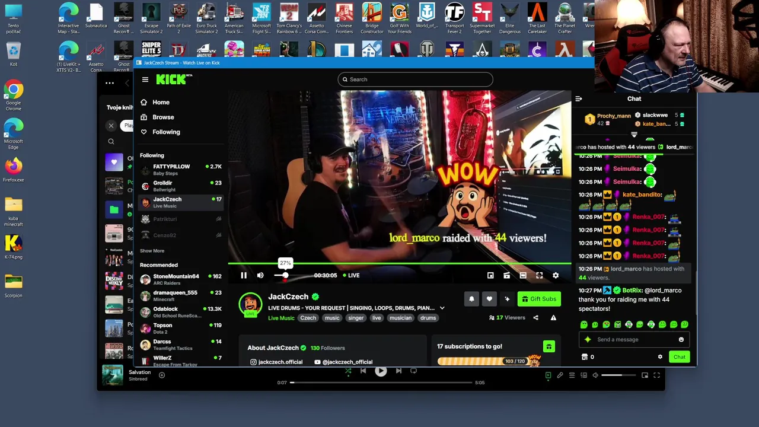Viewport: 759px width, 427px height.
Task: Select the offline Patrikturi channel
Action: (181, 219)
